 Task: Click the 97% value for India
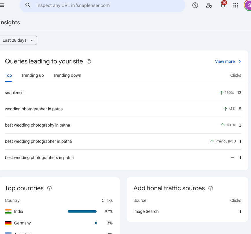(109, 211)
